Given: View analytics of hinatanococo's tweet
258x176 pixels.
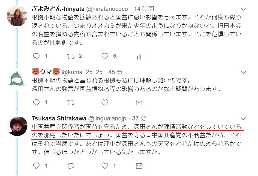Looking at the screenshot, I should [139, 56].
